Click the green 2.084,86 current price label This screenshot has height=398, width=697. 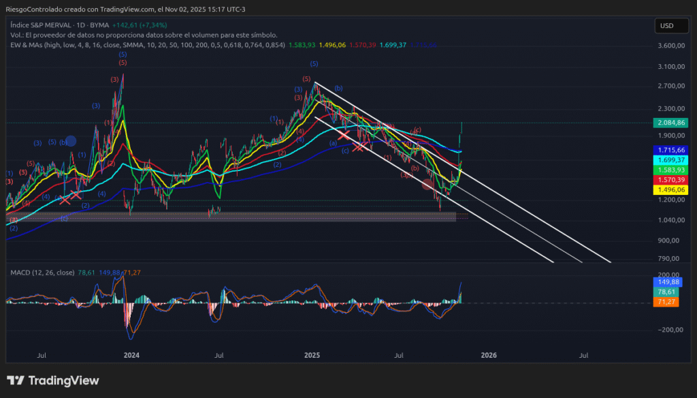point(670,123)
